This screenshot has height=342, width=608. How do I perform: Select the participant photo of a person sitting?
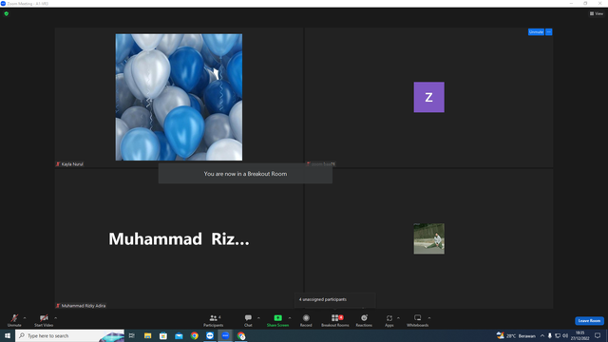[x=428, y=238]
